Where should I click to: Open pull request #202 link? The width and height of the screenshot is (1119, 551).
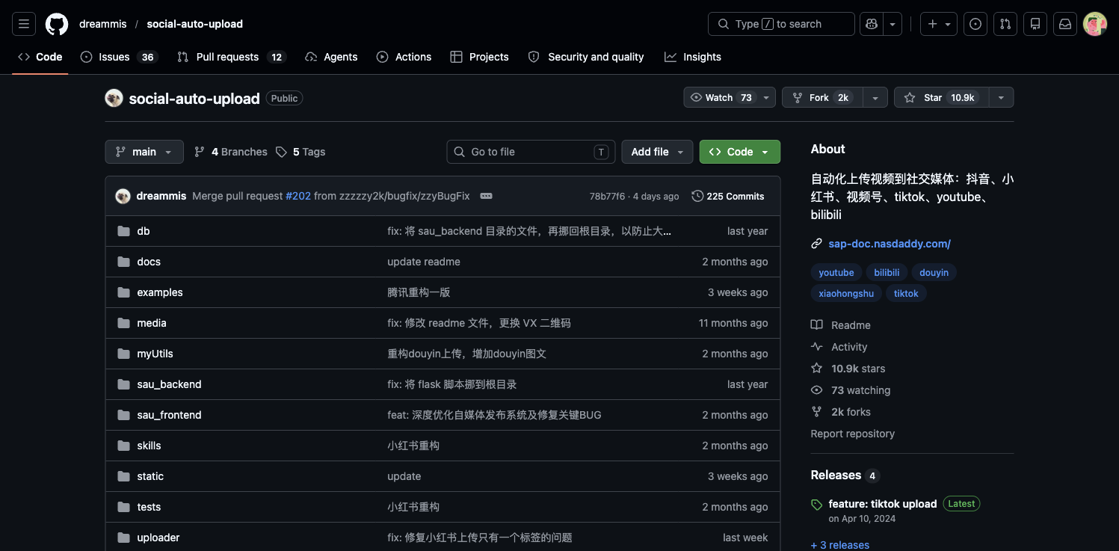[298, 196]
